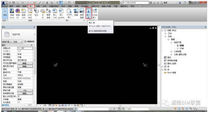Click the Thin Lines icon in quick access toolbar
The image size is (209, 113).
point(61,3)
